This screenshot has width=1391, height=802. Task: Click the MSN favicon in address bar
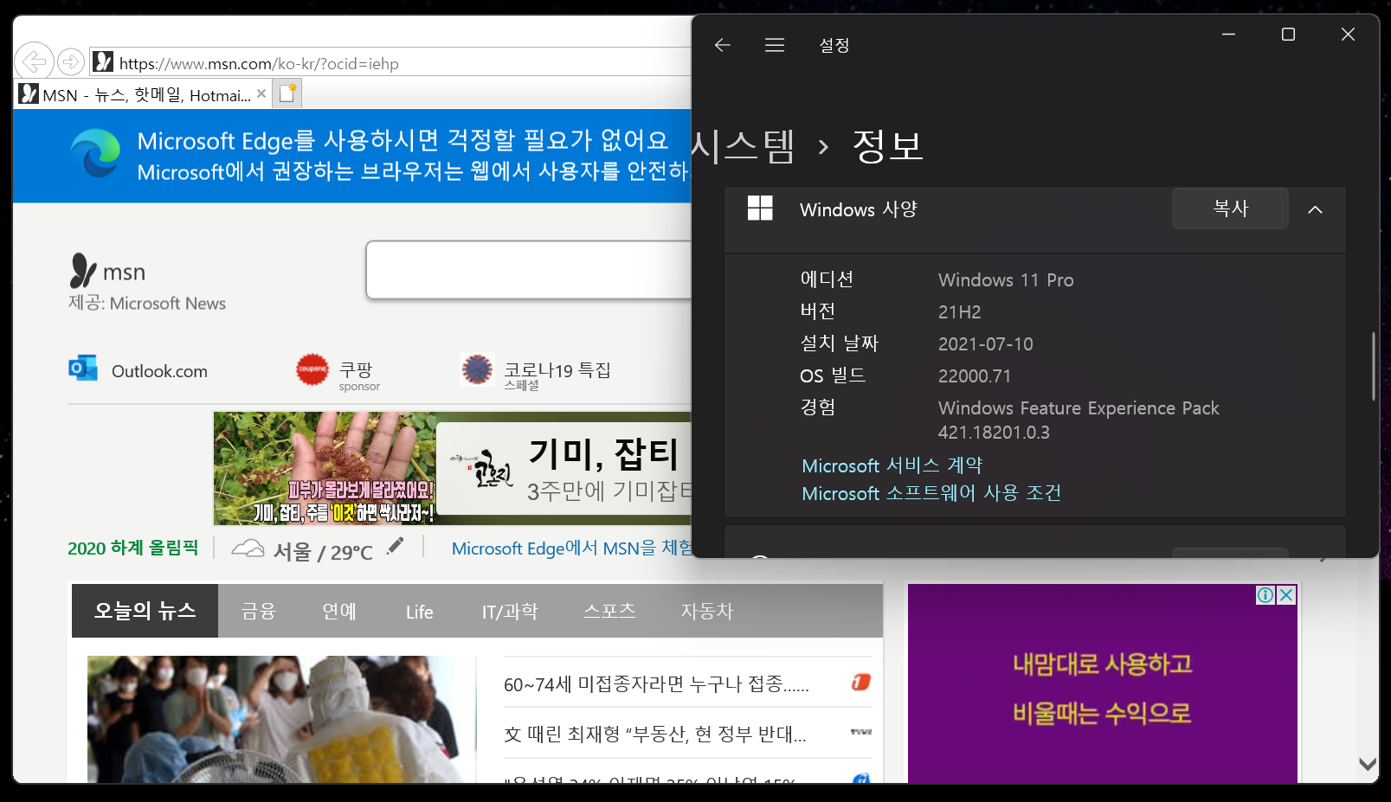103,61
